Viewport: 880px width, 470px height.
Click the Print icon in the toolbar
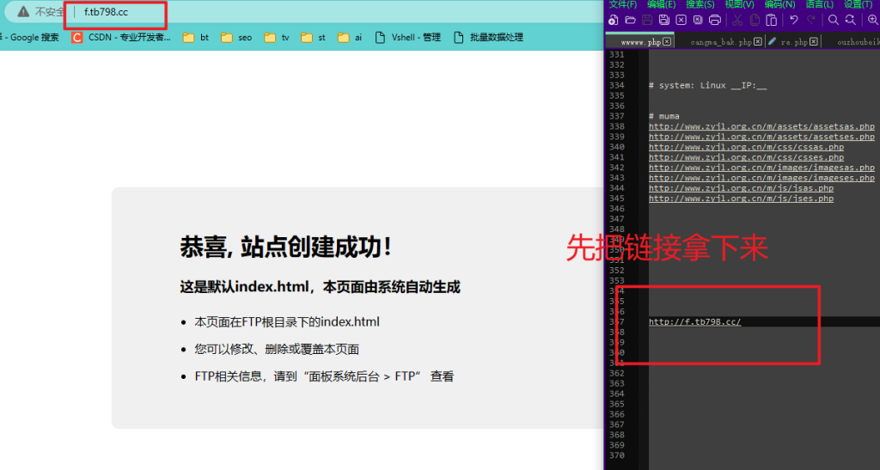click(714, 20)
